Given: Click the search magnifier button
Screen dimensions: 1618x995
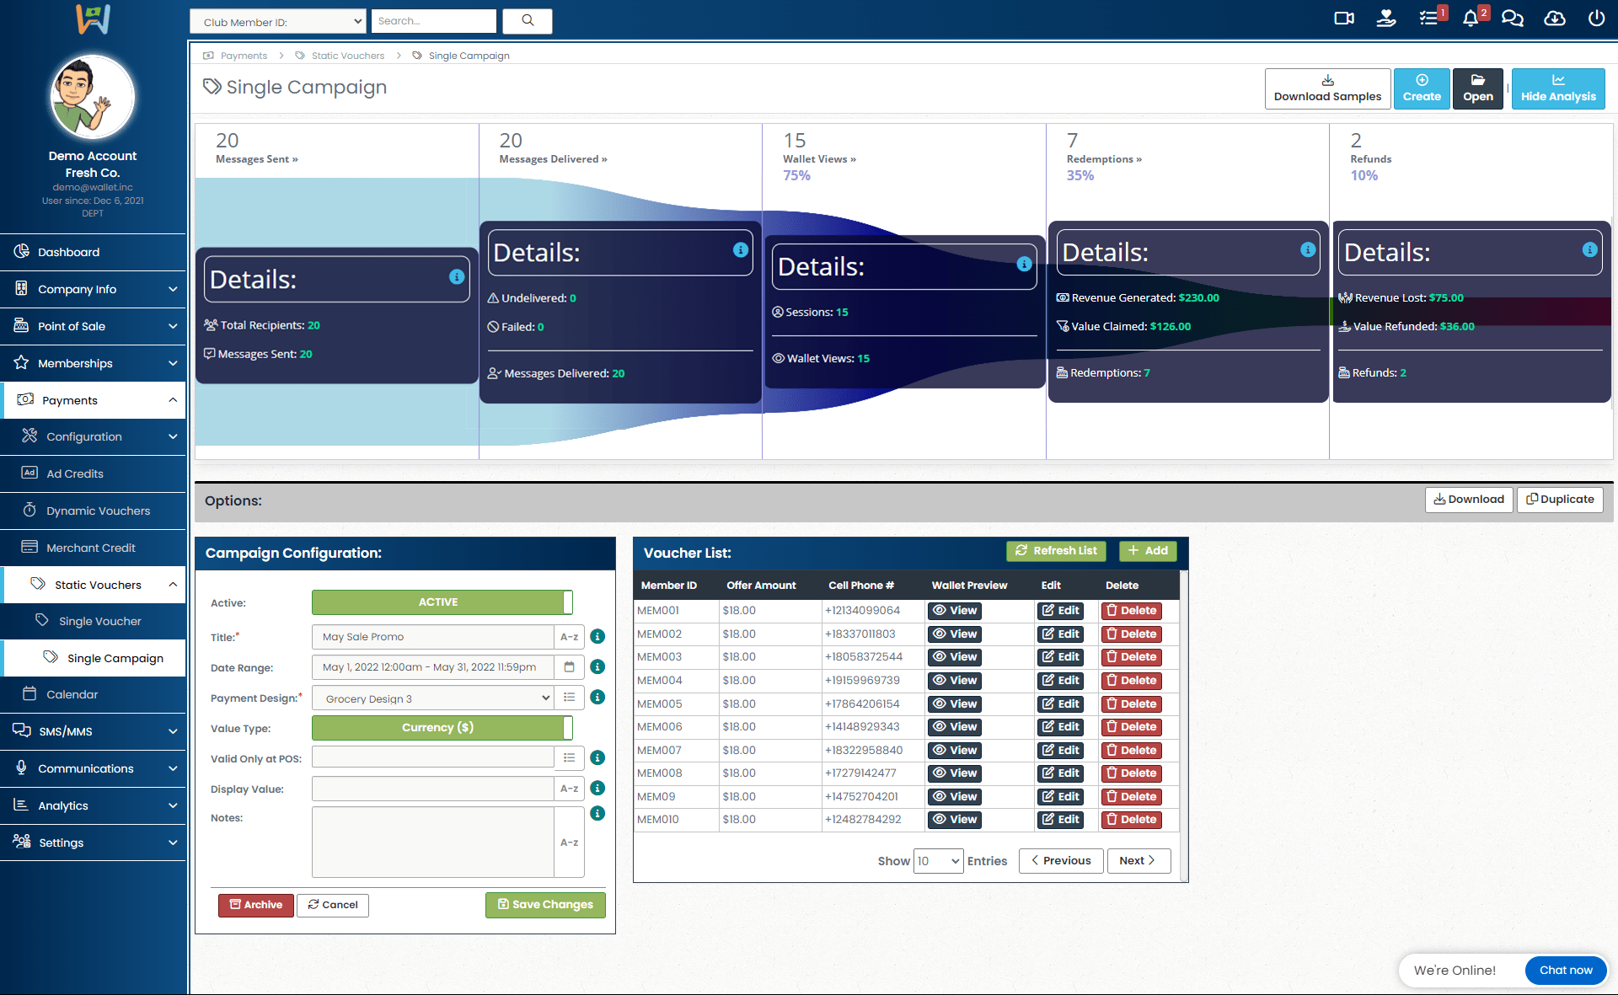Looking at the screenshot, I should coord(528,21).
